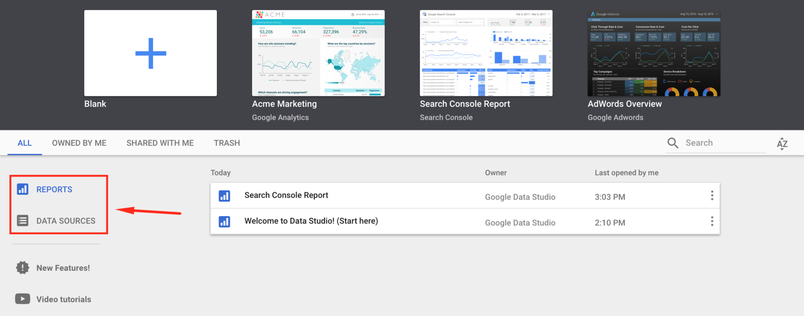Screen dimensions: 804x316
Task: Click report icon for Welcome to Data Studio row
Action: tap(224, 221)
